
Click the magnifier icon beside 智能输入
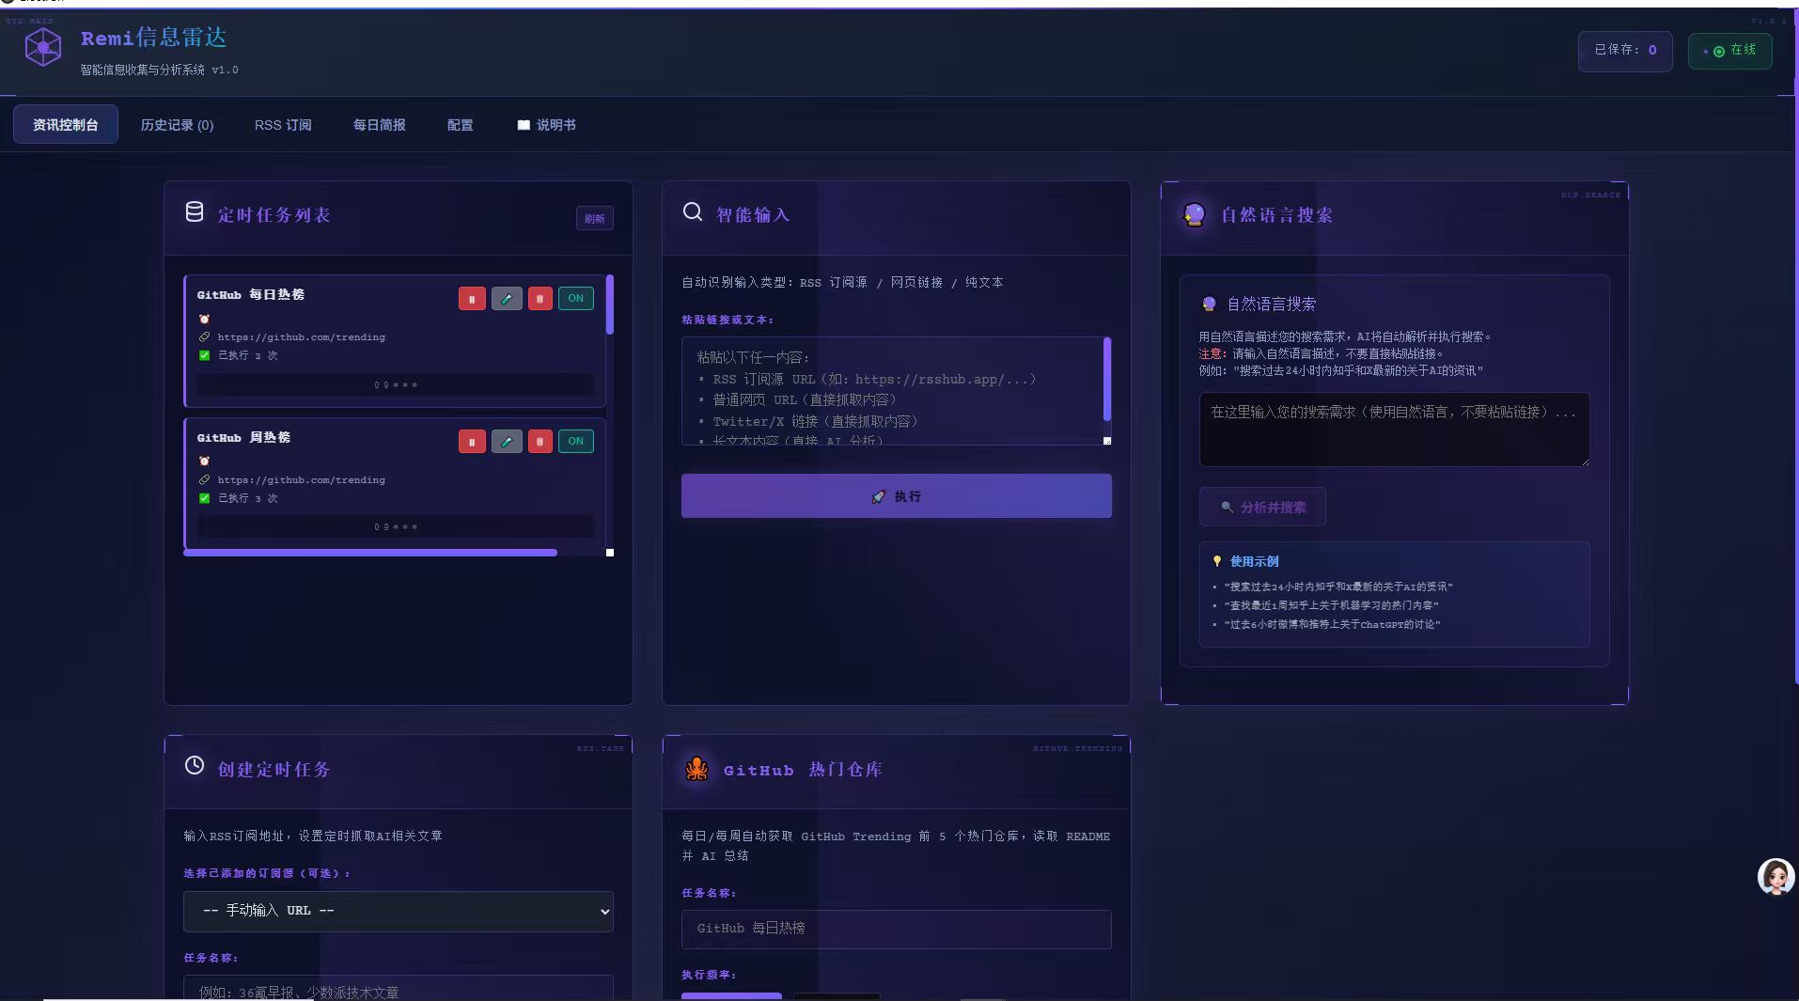point(693,212)
